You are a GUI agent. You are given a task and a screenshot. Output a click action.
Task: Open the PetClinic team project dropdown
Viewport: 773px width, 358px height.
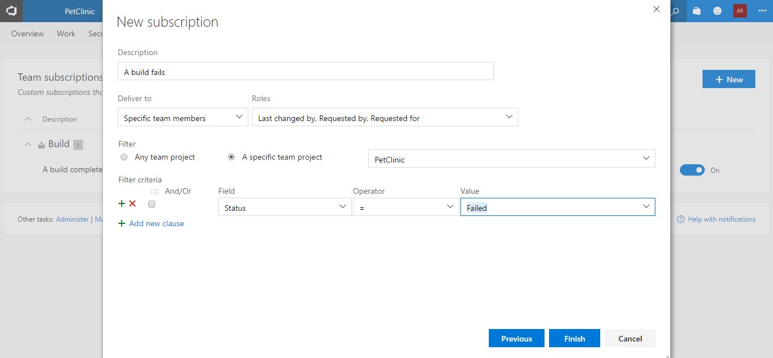click(x=512, y=159)
